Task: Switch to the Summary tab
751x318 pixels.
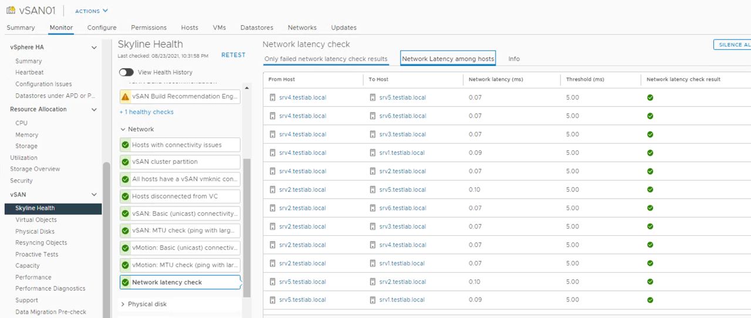Action: coord(21,28)
